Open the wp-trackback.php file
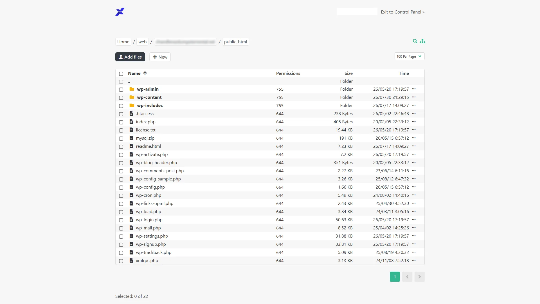The image size is (540, 304). 154,252
